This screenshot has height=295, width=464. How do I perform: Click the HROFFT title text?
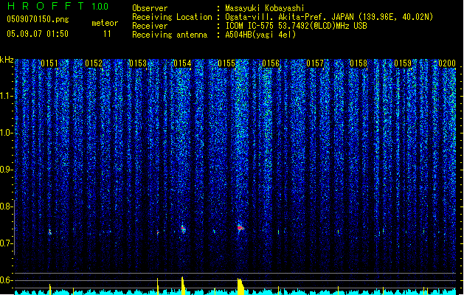click(x=46, y=6)
